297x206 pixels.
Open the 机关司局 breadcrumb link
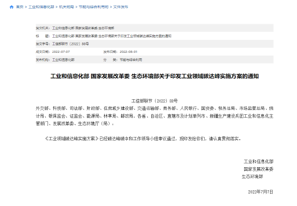(x=66, y=7)
